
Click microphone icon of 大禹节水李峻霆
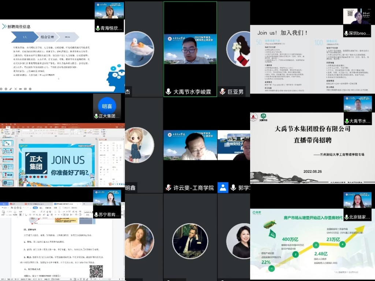tap(168, 91)
